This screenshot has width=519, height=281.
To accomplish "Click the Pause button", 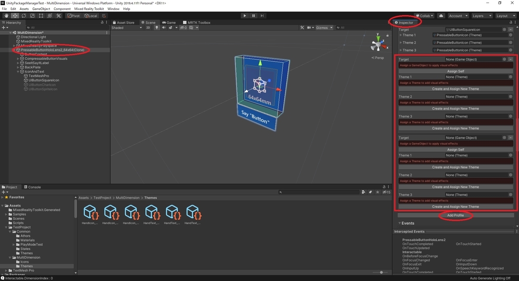I will (x=254, y=16).
